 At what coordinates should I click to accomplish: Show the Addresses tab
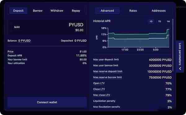tap(159, 11)
